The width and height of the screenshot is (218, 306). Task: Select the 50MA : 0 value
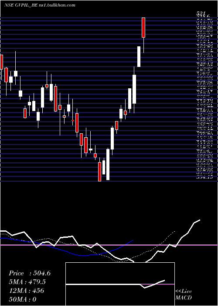tap(23, 299)
